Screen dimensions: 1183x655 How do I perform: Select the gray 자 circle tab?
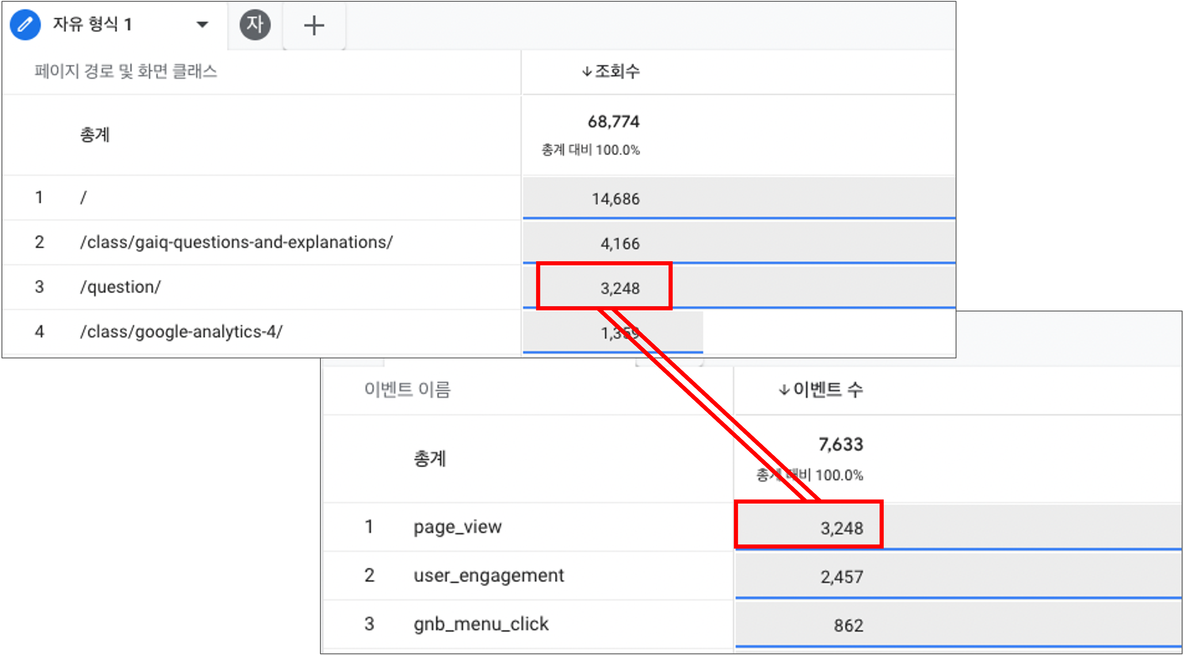pos(255,24)
